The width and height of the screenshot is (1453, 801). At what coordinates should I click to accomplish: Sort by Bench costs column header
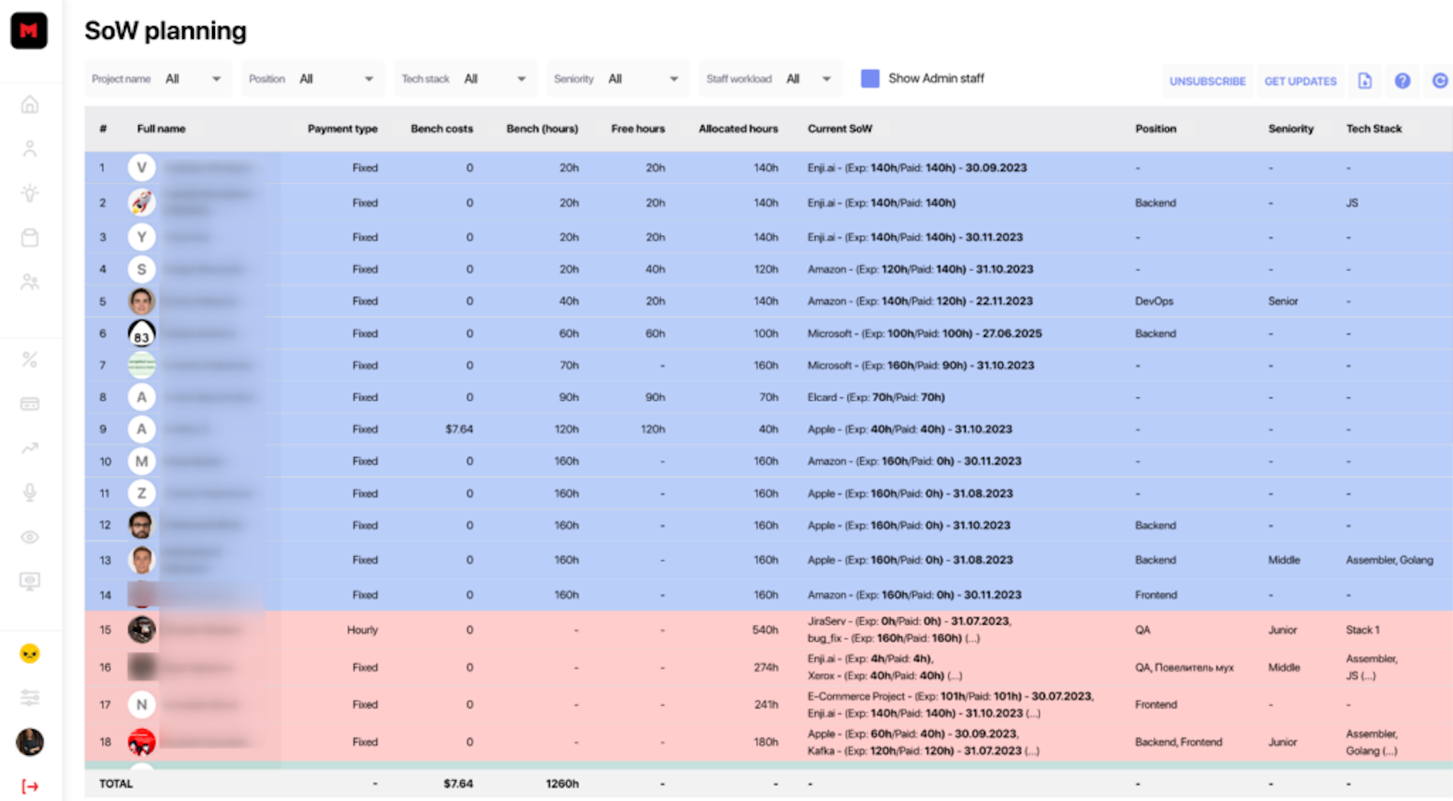click(x=442, y=129)
